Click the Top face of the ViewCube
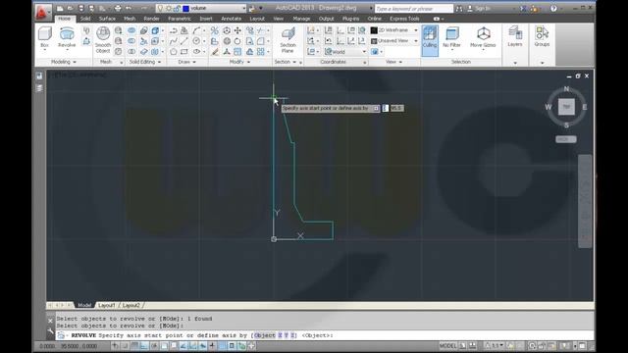Screen dimensions: 628x353 [566, 107]
